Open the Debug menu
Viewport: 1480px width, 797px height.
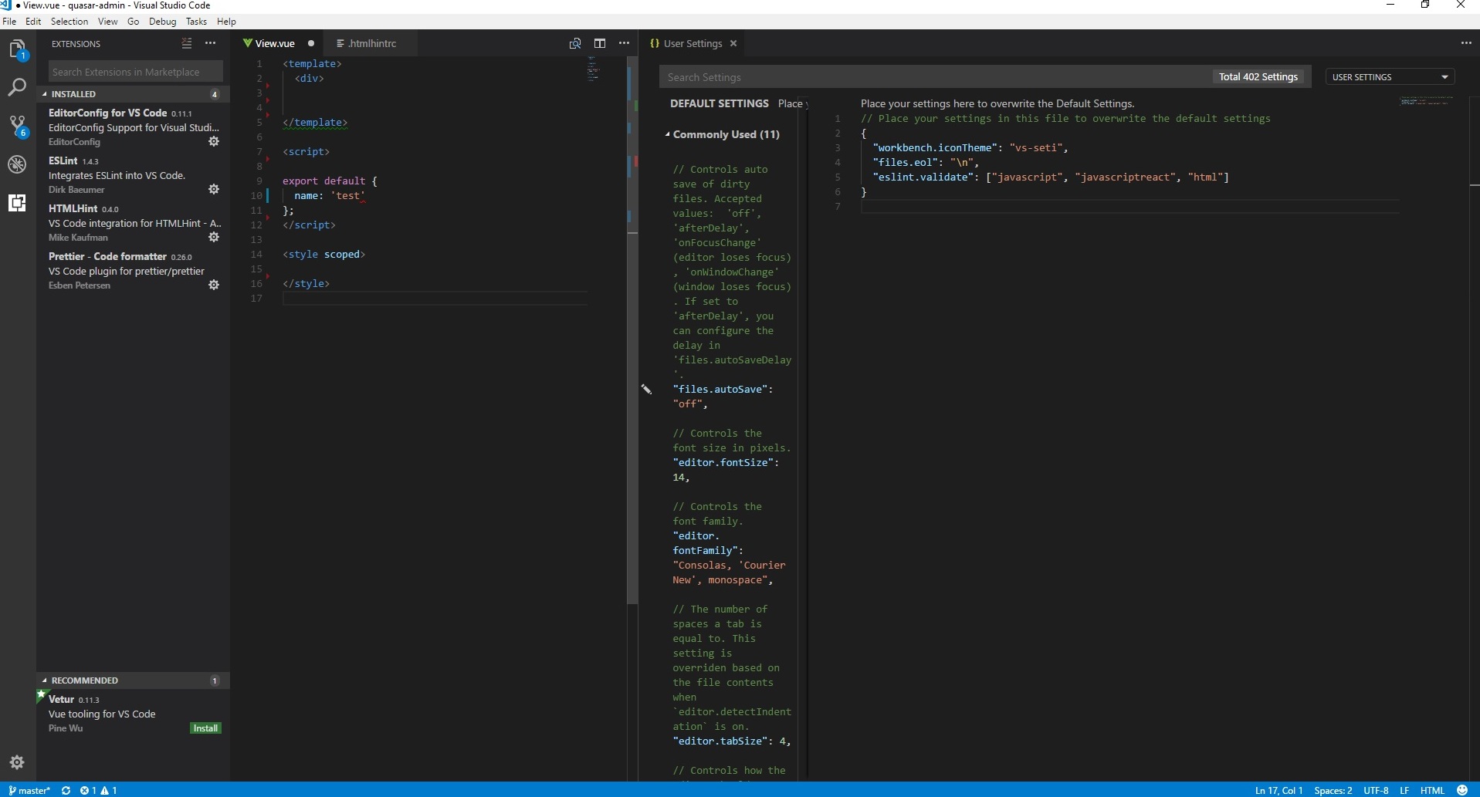click(x=162, y=21)
